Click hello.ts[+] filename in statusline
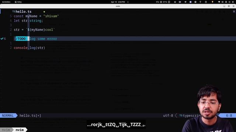This screenshot has height=132, width=236. point(30,115)
